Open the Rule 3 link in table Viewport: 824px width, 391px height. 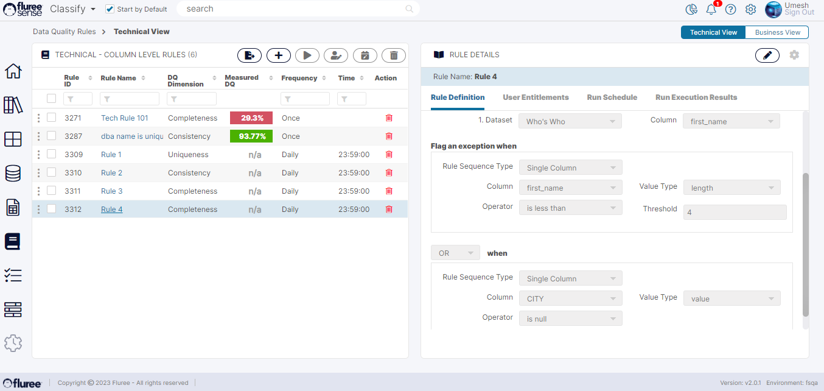point(111,191)
